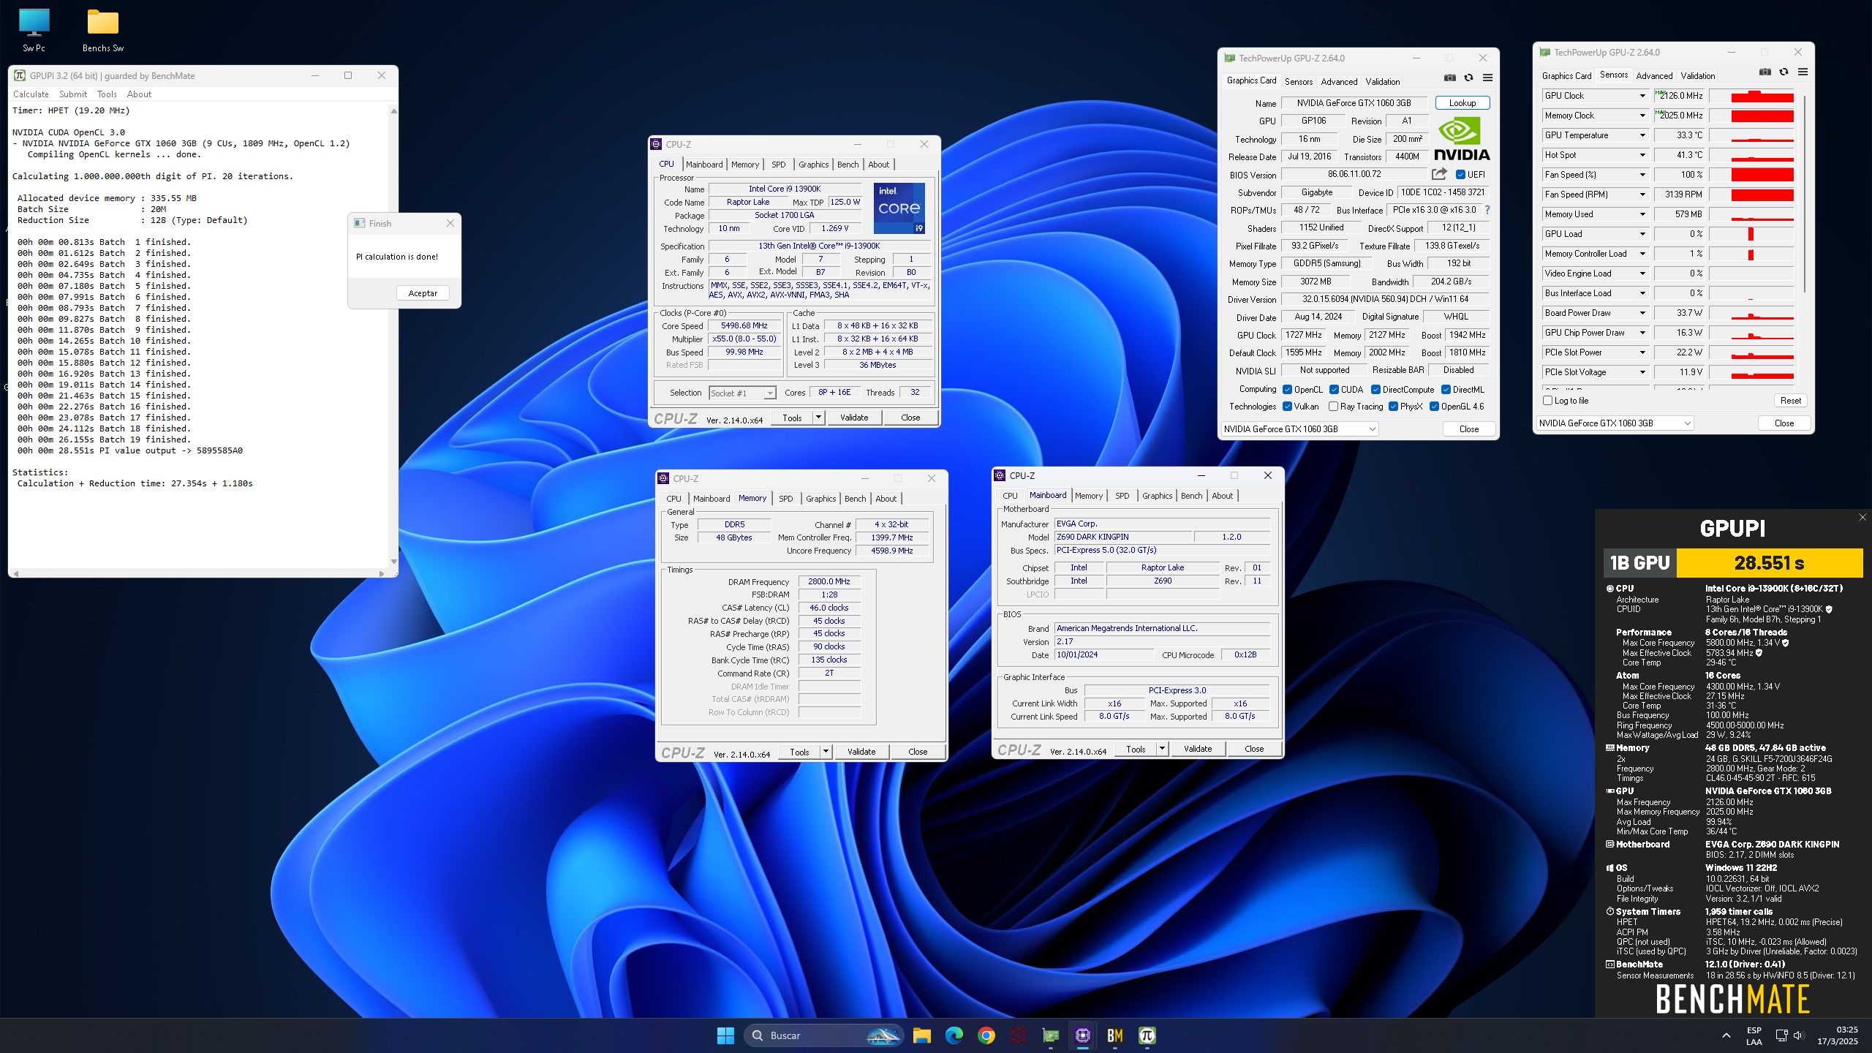Toggle the Vulkan checkbox in GPU-Z
This screenshot has height=1053, width=1872.
coord(1287,407)
